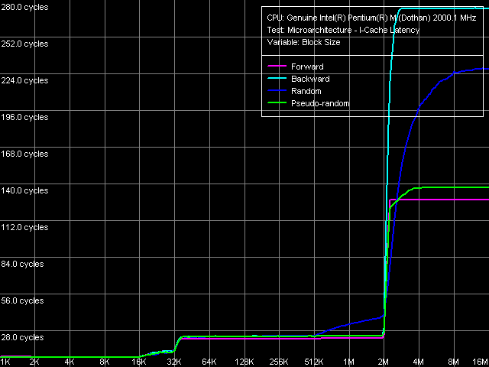Image resolution: width=489 pixels, height=367 pixels.
Task: Click the 28.0 cycles axis label
Action: [x=22, y=337]
